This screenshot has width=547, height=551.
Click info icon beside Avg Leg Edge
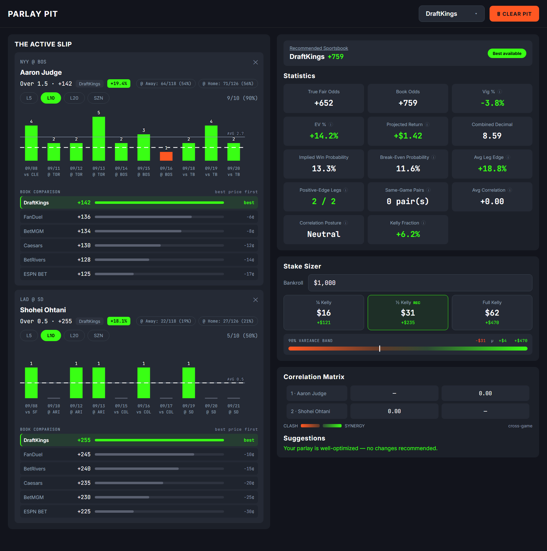point(508,157)
